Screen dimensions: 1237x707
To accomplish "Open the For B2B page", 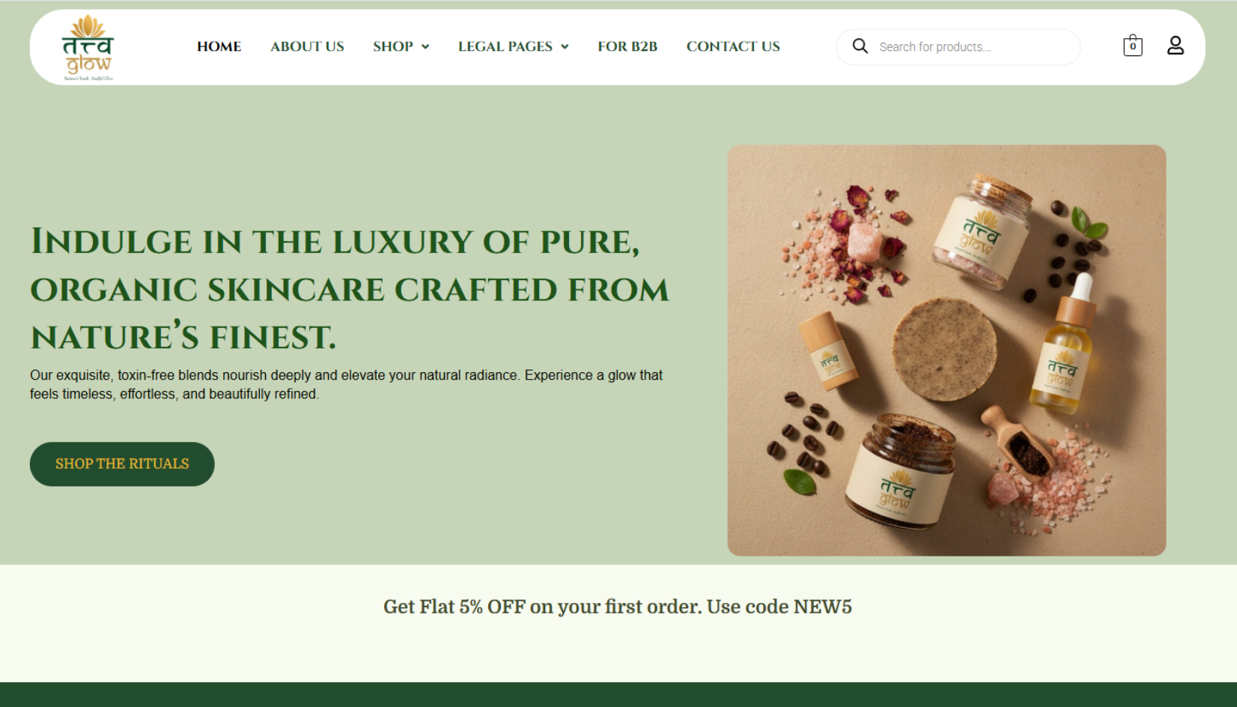I will (x=627, y=46).
